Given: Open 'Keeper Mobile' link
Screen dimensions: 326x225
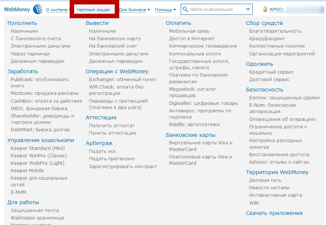Looking at the screenshot, I should click(27, 171).
